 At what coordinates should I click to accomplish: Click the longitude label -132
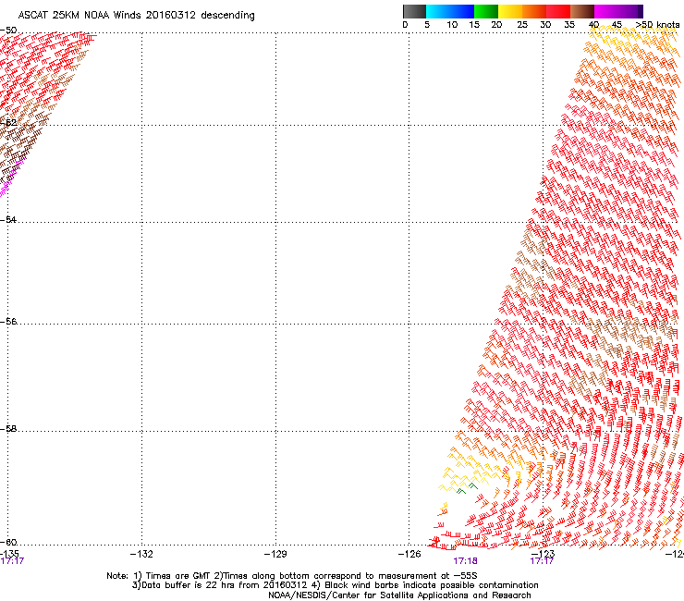[141, 554]
